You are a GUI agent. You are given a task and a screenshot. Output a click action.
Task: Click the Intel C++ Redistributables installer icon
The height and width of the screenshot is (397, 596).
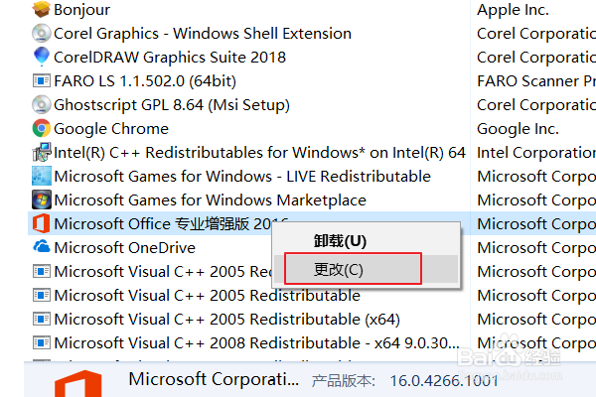click(41, 152)
